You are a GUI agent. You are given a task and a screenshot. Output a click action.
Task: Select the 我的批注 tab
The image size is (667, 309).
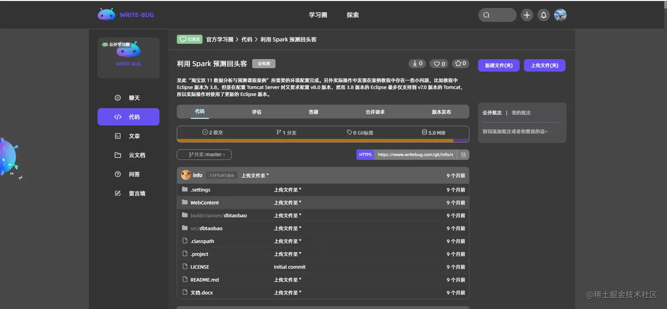(521, 113)
